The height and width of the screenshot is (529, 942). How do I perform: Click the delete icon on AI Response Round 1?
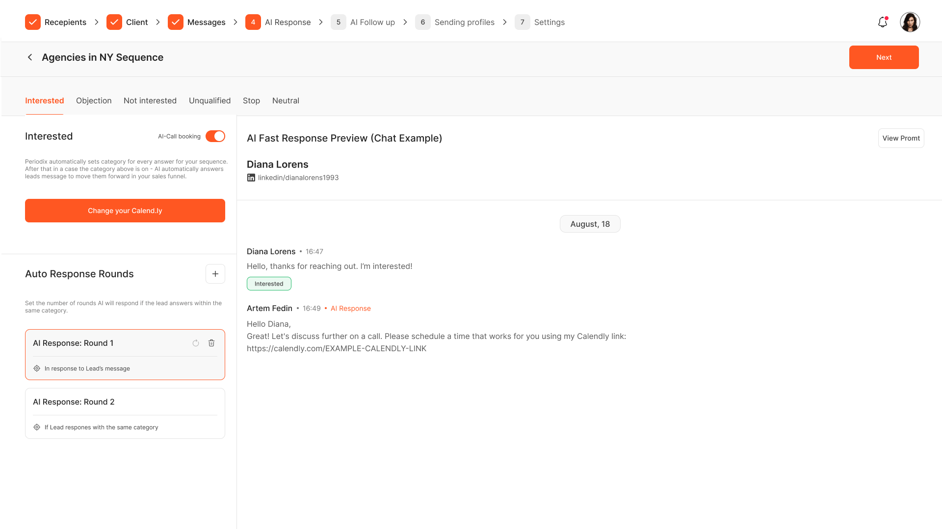pos(210,343)
